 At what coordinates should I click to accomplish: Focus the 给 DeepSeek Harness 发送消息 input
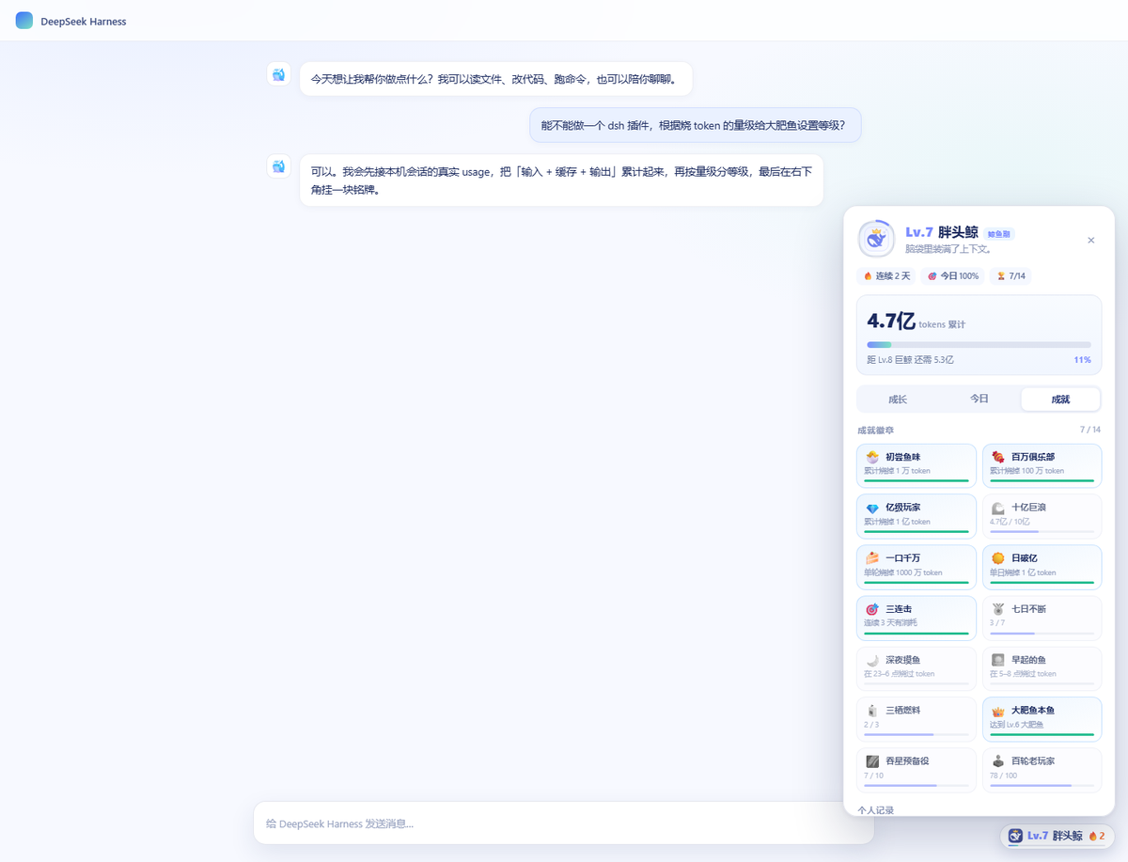(x=563, y=823)
